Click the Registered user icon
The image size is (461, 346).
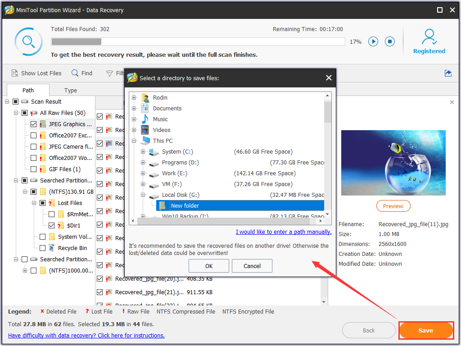pos(429,37)
